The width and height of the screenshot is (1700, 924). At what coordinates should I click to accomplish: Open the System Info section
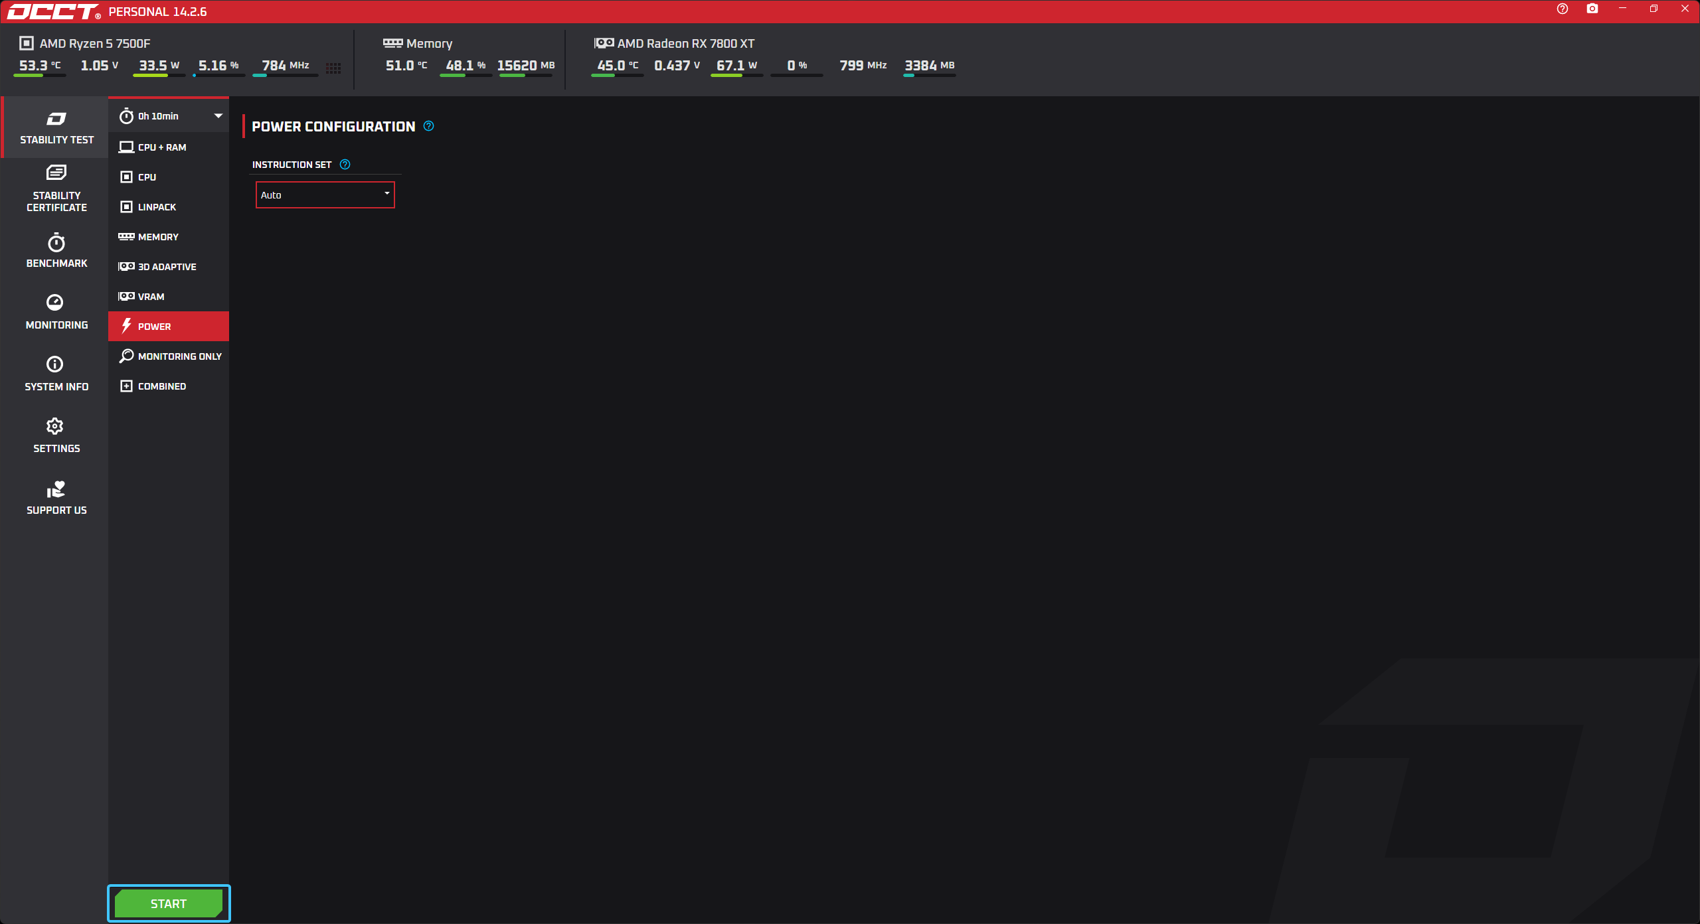click(x=56, y=374)
